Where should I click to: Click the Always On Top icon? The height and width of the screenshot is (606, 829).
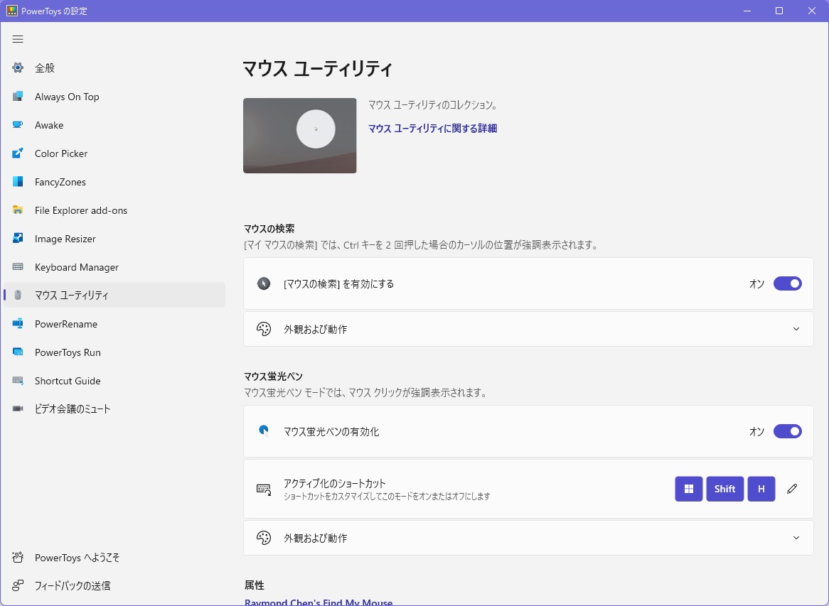(18, 96)
